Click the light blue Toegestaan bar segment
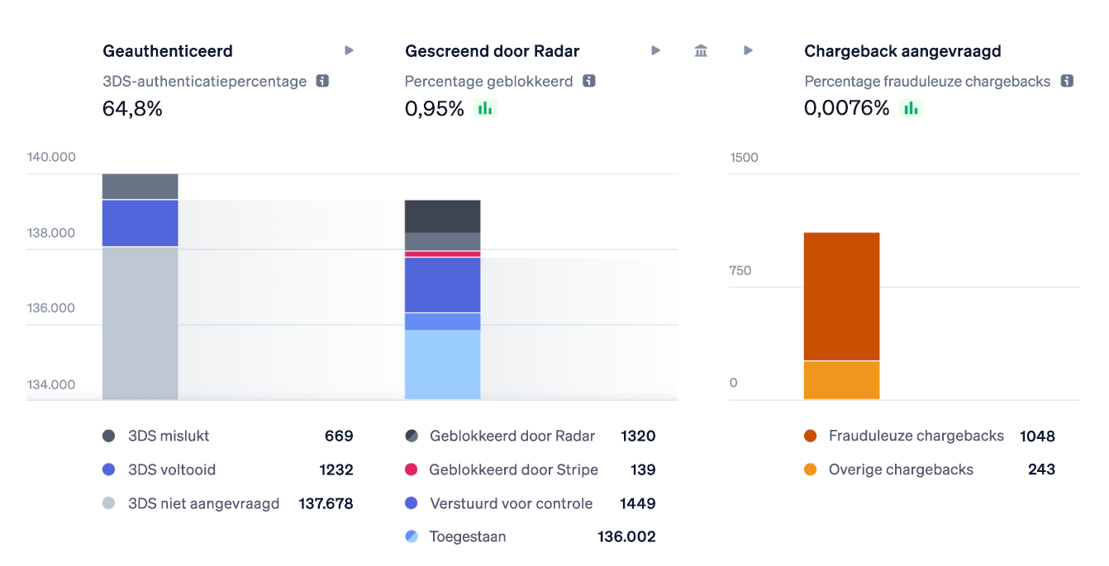 tap(442, 365)
